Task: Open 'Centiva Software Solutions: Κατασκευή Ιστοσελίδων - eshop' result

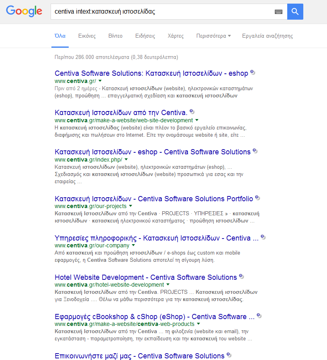Action: [151, 73]
